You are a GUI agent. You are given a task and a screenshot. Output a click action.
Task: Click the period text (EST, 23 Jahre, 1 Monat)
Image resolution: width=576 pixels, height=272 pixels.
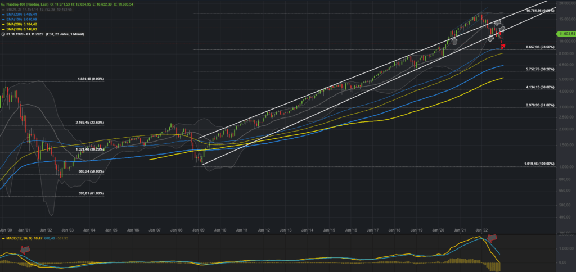click(64, 34)
